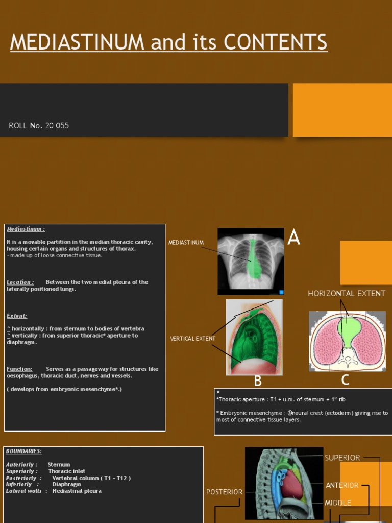This screenshot has width=392, height=523.
Task: Select the 'Lateral walls : Mediastinal pleura' row
Action: click(x=54, y=491)
